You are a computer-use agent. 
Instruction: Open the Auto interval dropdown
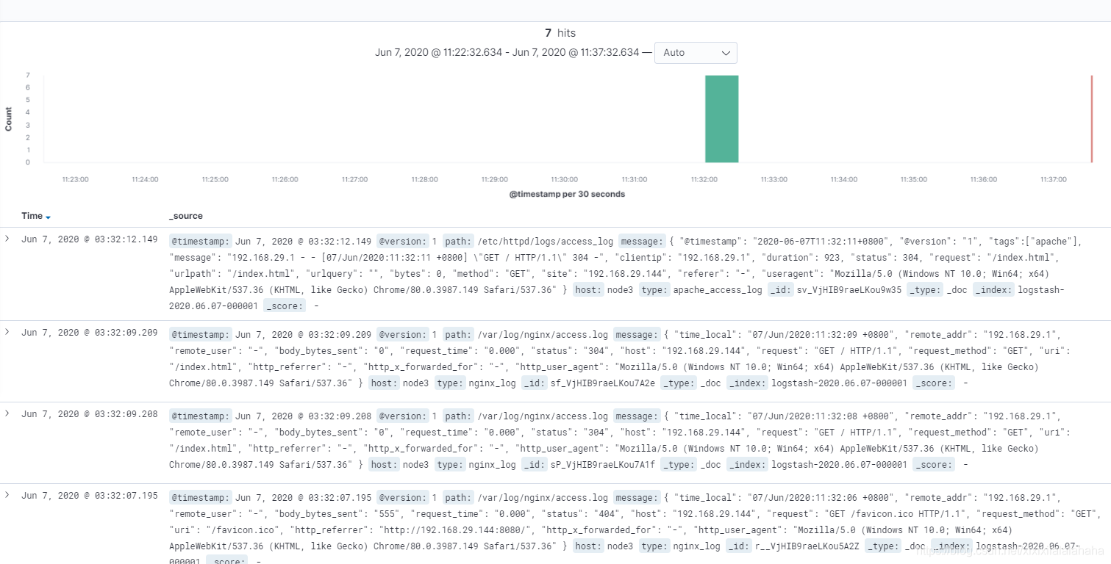pyautogui.click(x=696, y=53)
